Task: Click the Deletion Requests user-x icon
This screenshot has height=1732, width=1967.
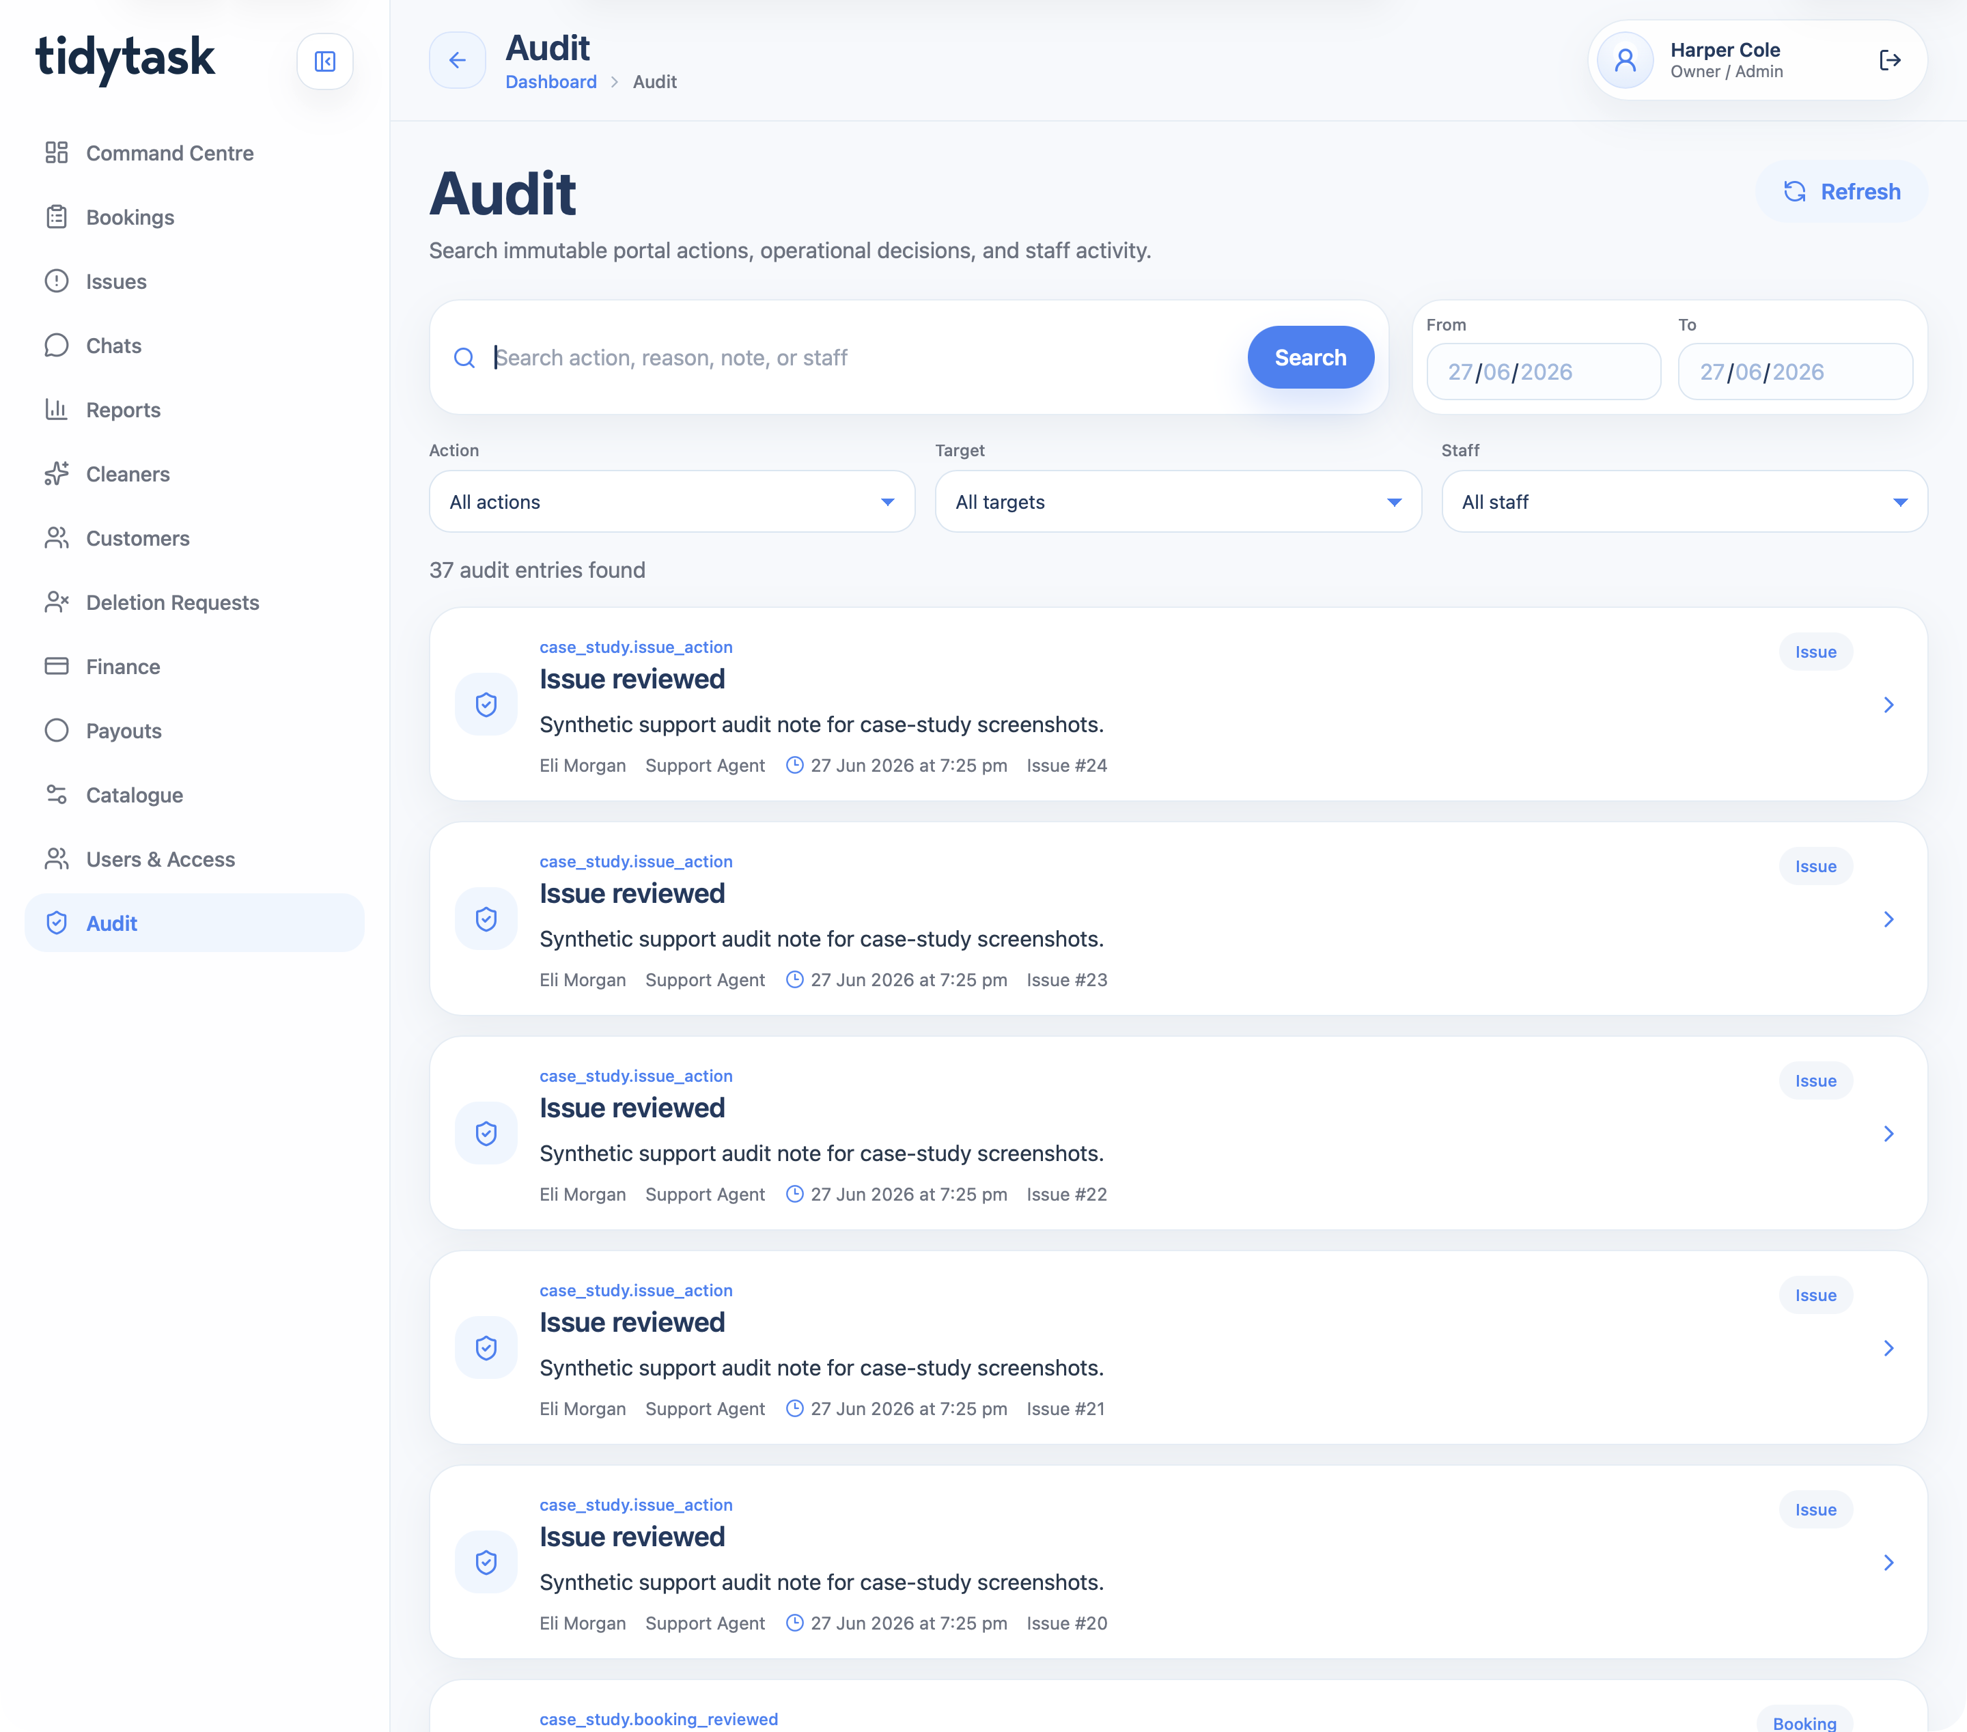Action: pos(57,602)
